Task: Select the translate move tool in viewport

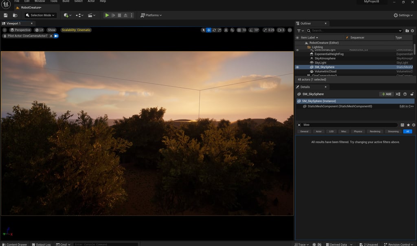Action: click(209, 30)
